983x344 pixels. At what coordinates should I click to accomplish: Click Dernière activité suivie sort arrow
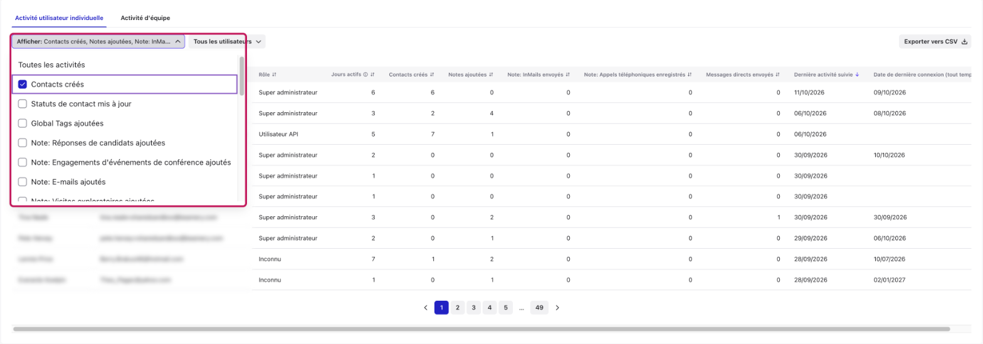tap(857, 75)
